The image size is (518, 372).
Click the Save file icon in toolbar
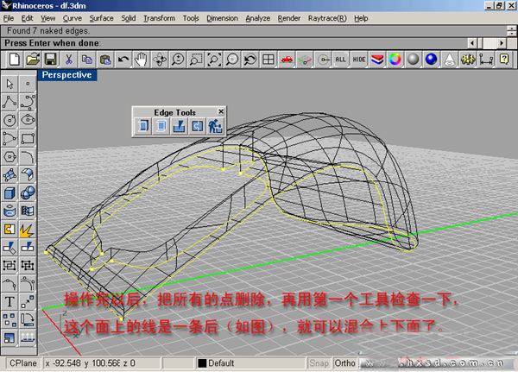pyautogui.click(x=51, y=59)
